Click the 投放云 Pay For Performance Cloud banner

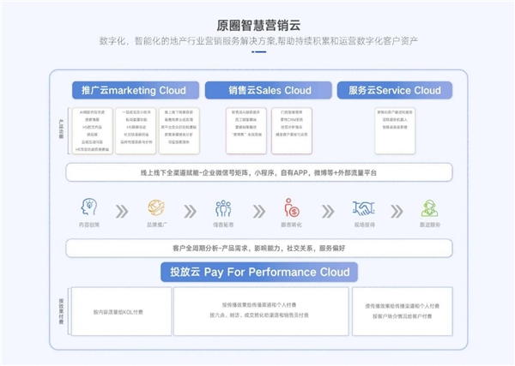click(258, 273)
